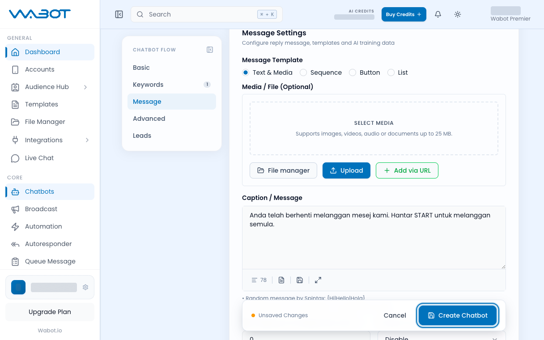Select Sequence message template
Screen dimensions: 544x340
[321, 72]
